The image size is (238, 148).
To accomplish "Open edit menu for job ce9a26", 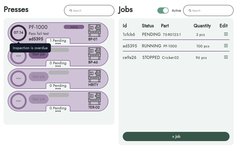I will (x=226, y=57).
